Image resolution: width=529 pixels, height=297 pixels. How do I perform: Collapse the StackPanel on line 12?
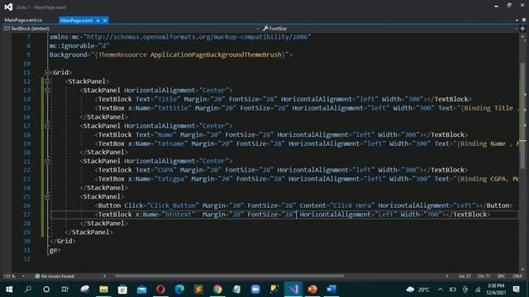pyautogui.click(x=47, y=81)
